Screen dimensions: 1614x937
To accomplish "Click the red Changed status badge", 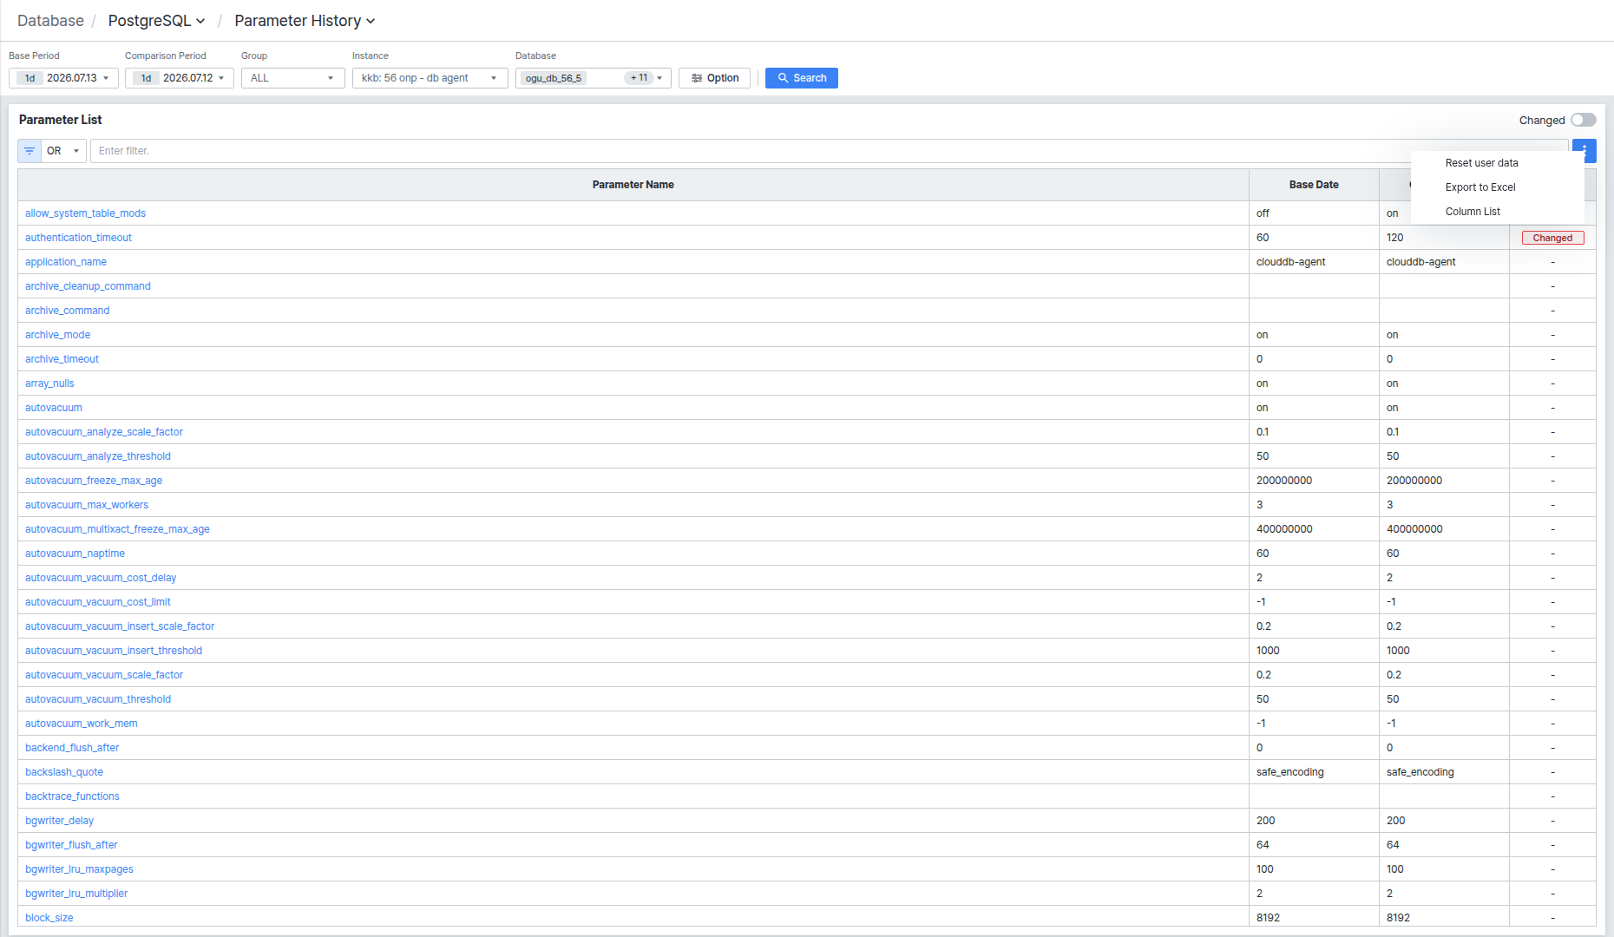I will (1552, 238).
